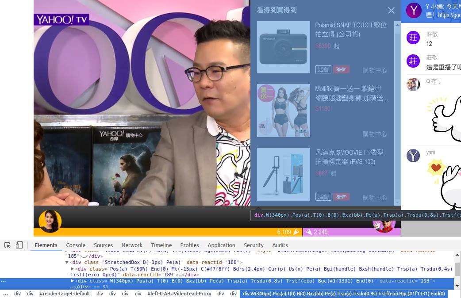Click the 活動 badge on Polaroid item

coord(323,70)
